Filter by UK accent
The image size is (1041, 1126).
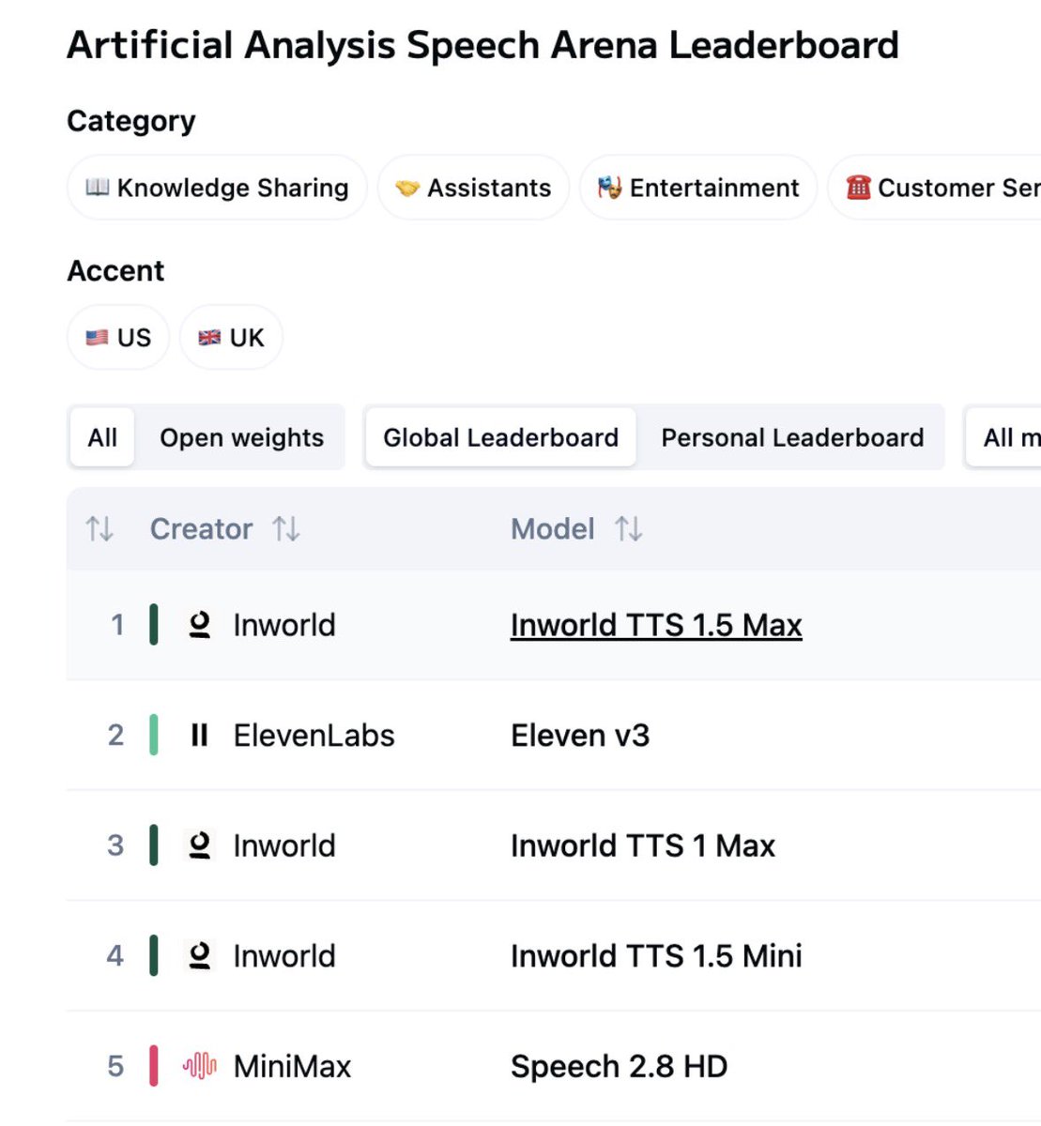[x=231, y=337]
